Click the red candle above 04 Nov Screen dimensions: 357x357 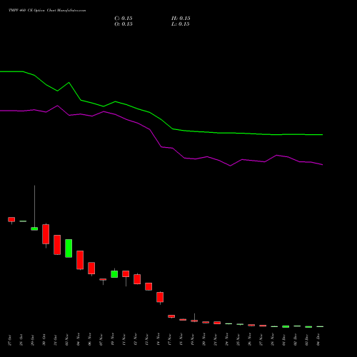point(80,260)
